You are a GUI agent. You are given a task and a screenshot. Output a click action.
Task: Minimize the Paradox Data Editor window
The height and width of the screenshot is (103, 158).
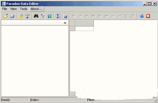point(145,4)
